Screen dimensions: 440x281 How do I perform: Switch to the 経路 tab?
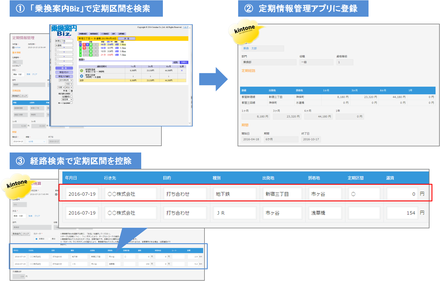click(x=175, y=62)
